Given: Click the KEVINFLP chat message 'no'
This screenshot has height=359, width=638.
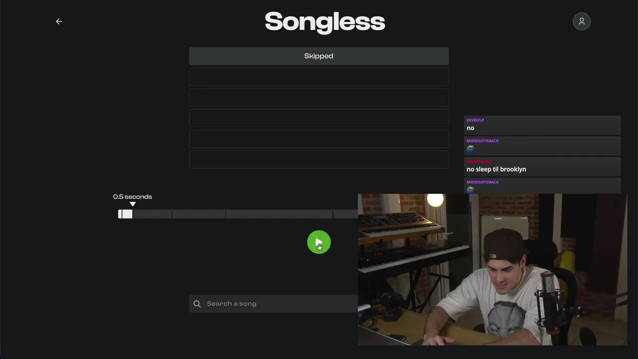Looking at the screenshot, I should [x=470, y=128].
